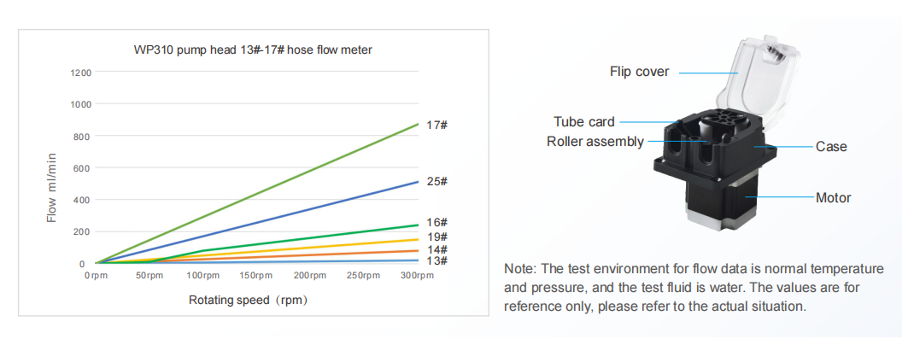
Task: Select the 25# hose series label
Action: coord(437,182)
